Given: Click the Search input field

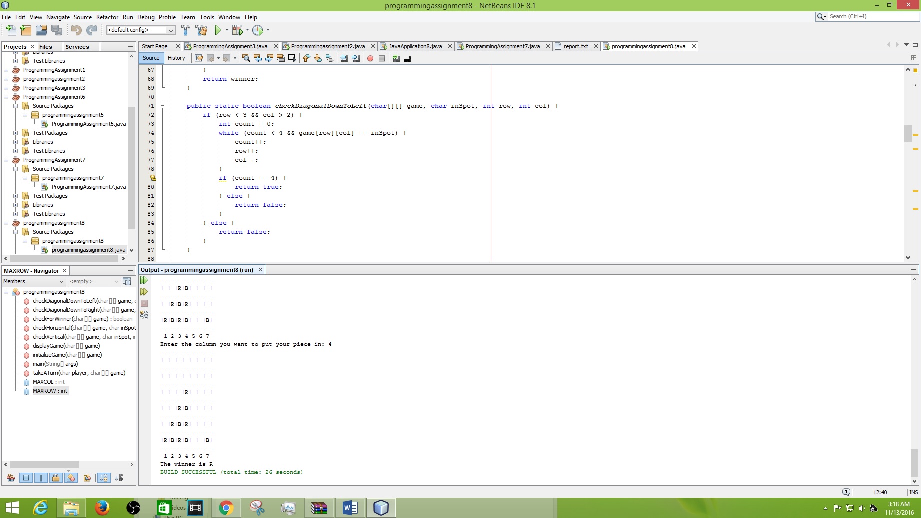Looking at the screenshot, I should (x=872, y=16).
